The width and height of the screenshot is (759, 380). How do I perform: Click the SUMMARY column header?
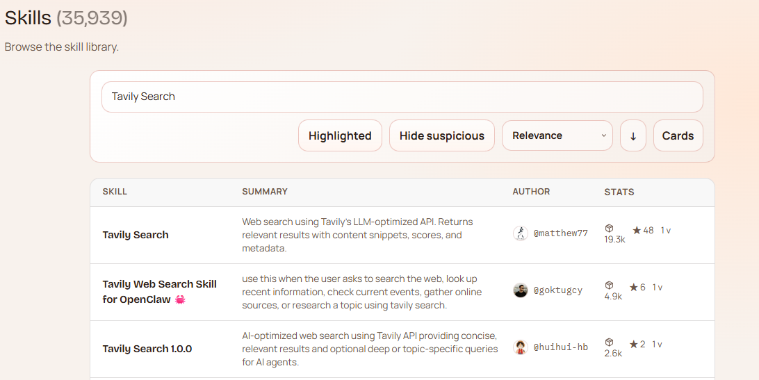(x=265, y=192)
